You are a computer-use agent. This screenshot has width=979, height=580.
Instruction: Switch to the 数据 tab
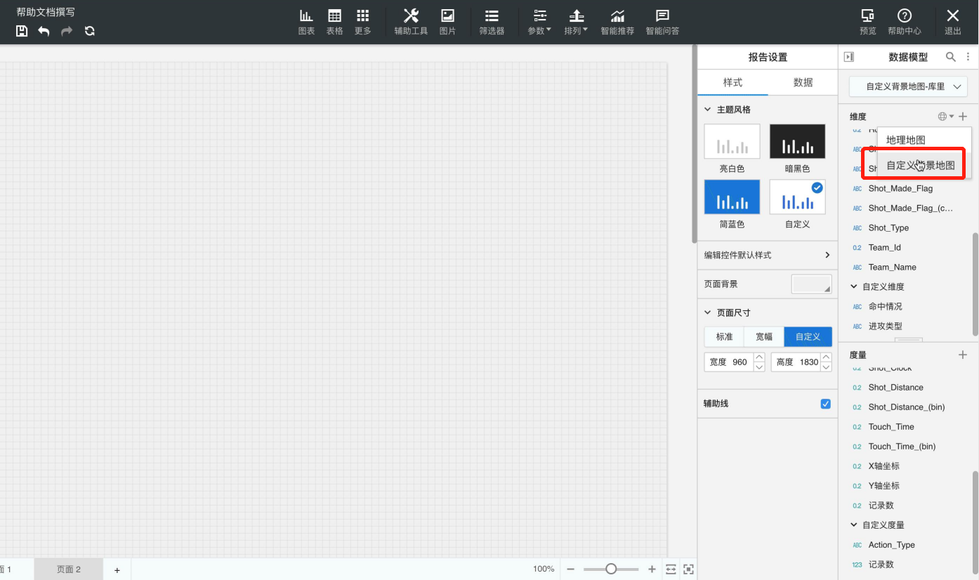pos(803,82)
